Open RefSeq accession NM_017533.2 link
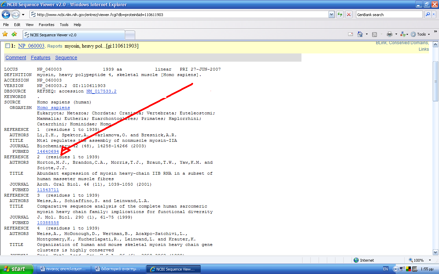The height and width of the screenshot is (274, 439). click(x=101, y=91)
